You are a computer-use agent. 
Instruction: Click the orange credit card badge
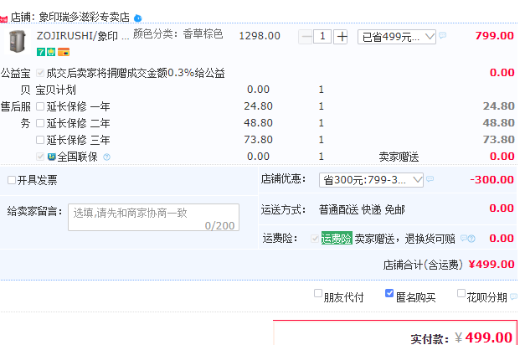pos(64,52)
